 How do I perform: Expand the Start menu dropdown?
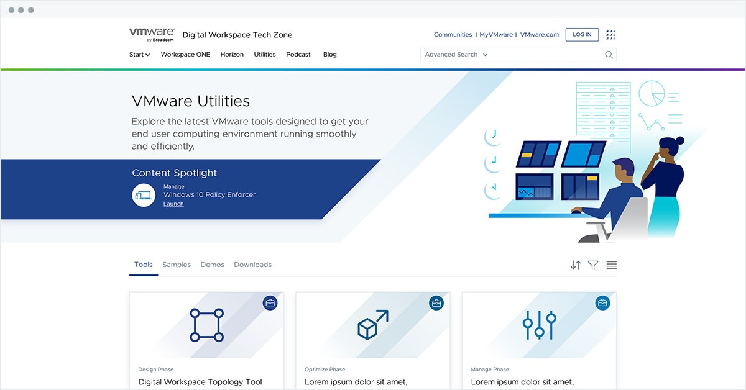click(x=139, y=55)
